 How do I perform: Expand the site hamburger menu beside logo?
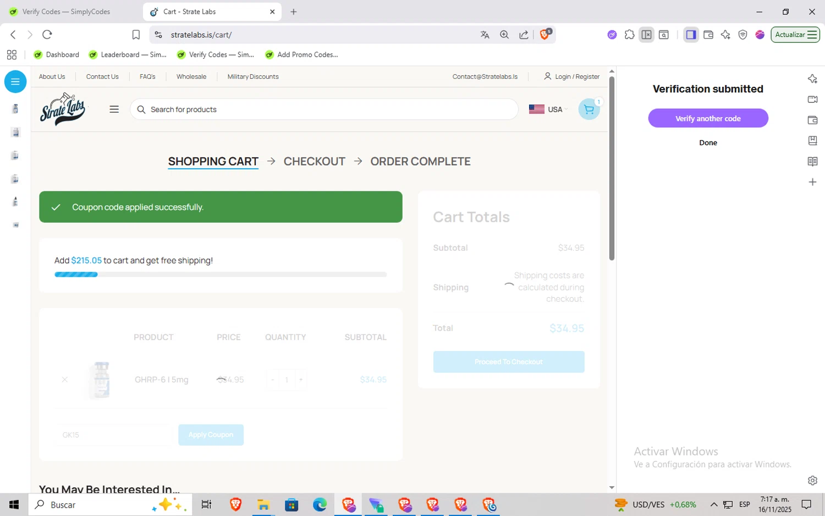pos(114,109)
